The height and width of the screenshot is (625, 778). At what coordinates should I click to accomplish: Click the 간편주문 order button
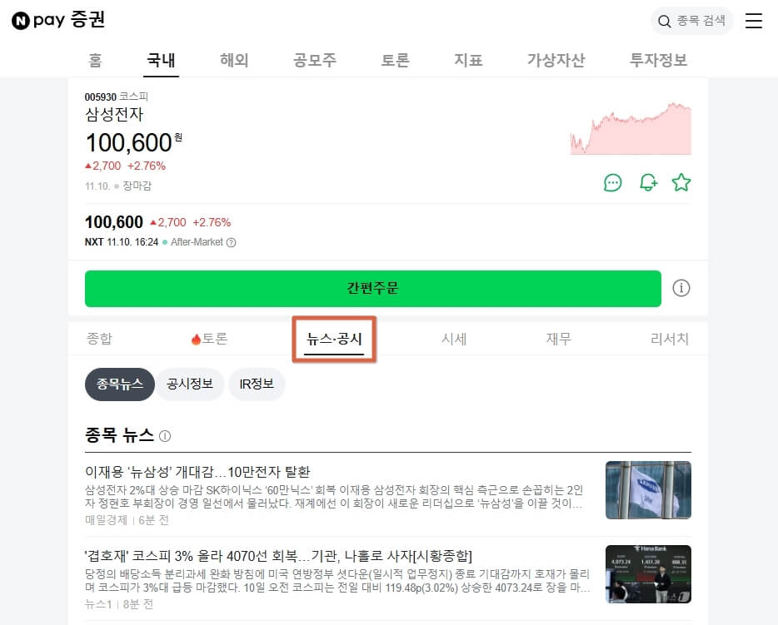(372, 288)
